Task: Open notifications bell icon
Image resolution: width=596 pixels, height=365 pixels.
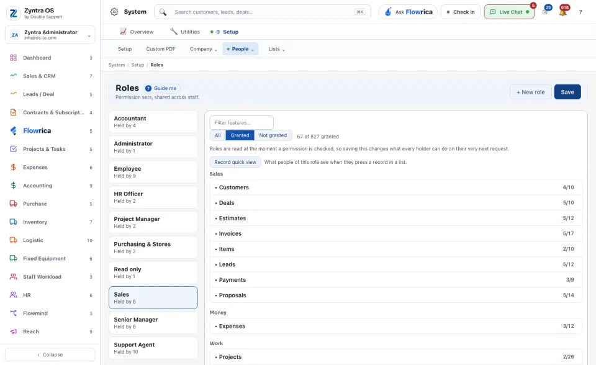Action: (563, 12)
